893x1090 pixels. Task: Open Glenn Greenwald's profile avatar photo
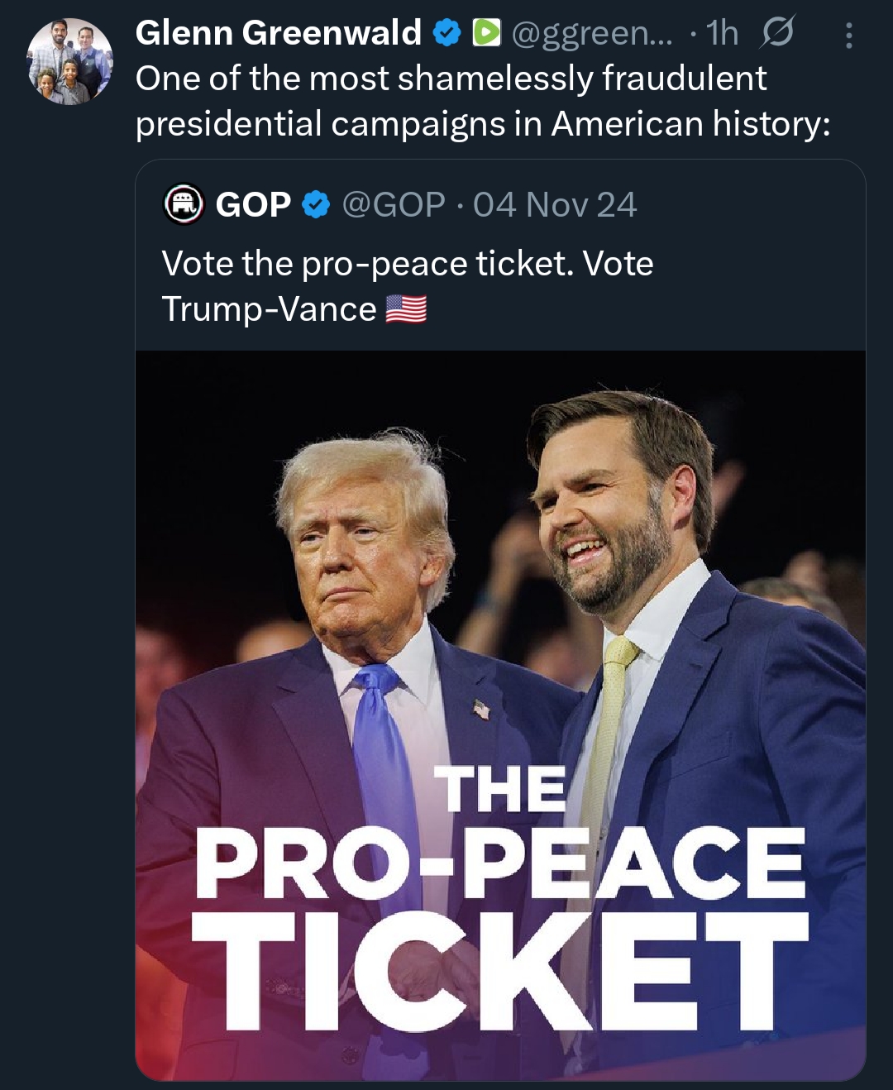[x=70, y=61]
